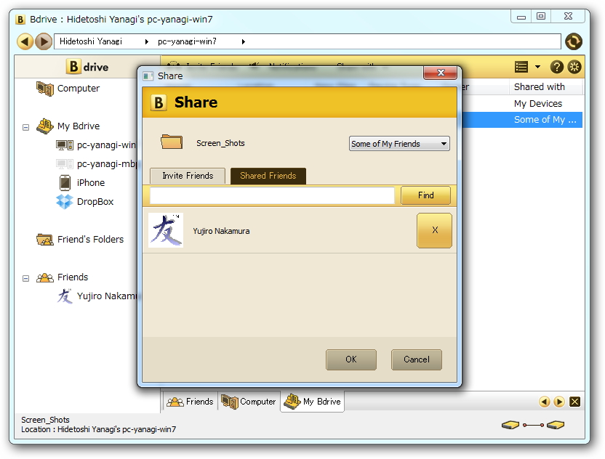The width and height of the screenshot is (605, 459).
Task: Click the bottom panel previous arrow icon
Action: click(x=544, y=402)
